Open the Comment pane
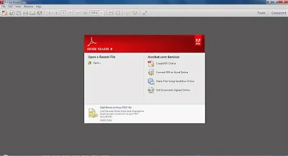The image size is (288, 156). pyautogui.click(x=278, y=13)
